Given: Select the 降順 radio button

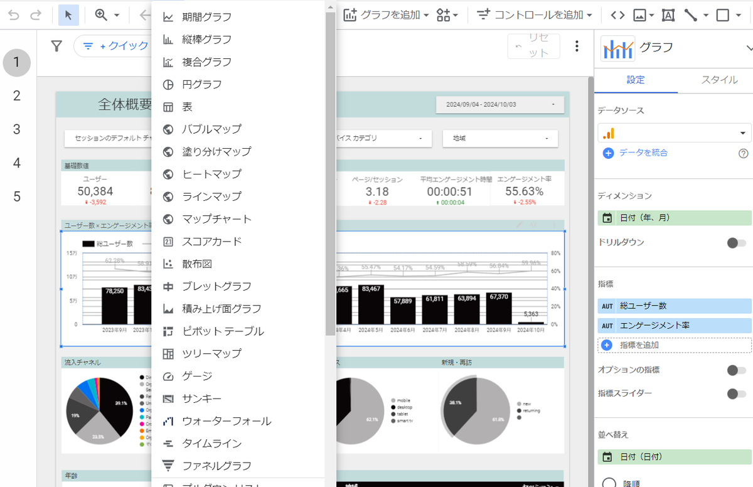Looking at the screenshot, I should (x=608, y=484).
